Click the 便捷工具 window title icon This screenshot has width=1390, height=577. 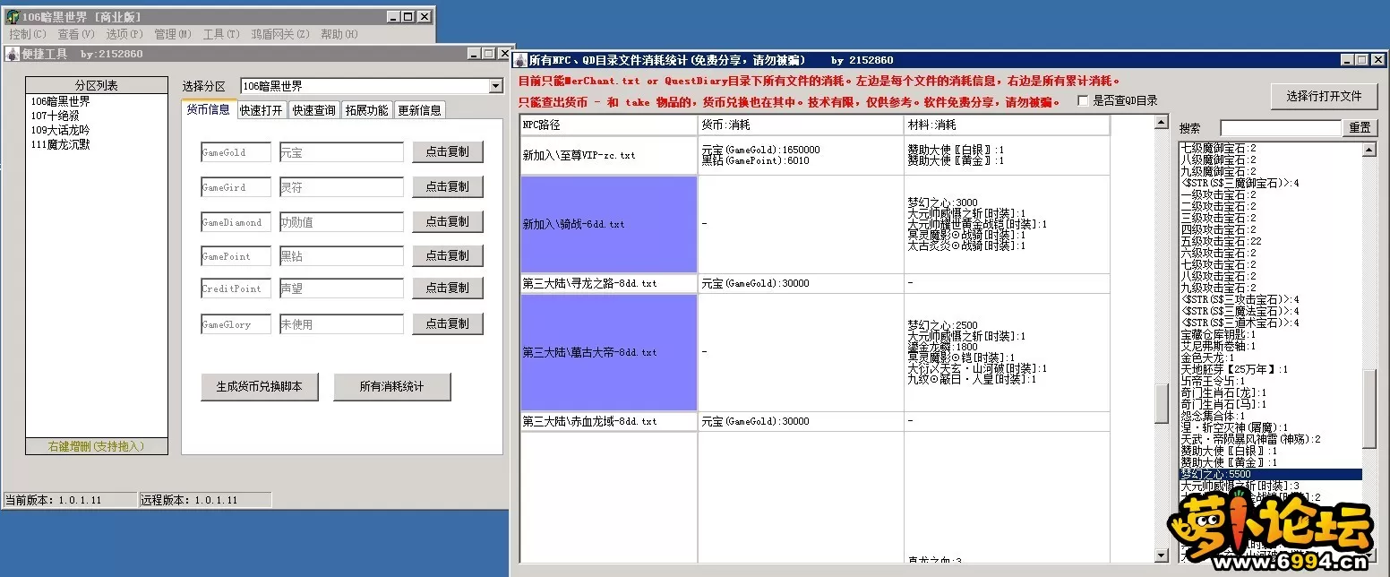tap(12, 54)
